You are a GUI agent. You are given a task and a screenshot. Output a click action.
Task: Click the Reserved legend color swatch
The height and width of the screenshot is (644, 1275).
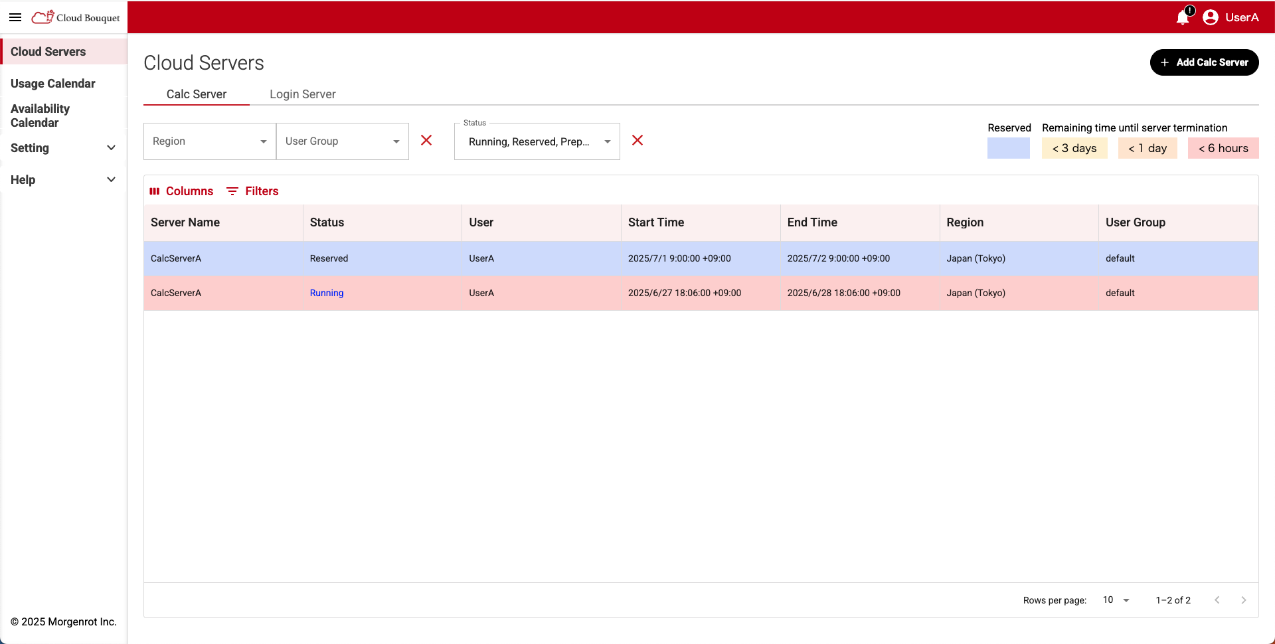click(x=1009, y=148)
